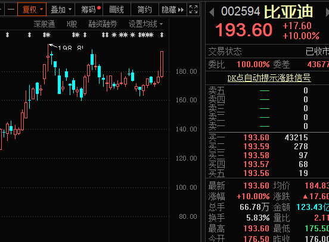This screenshot has width=329, height=242.
Task: Click the 总手 value 66.78万
Action: [254, 207]
